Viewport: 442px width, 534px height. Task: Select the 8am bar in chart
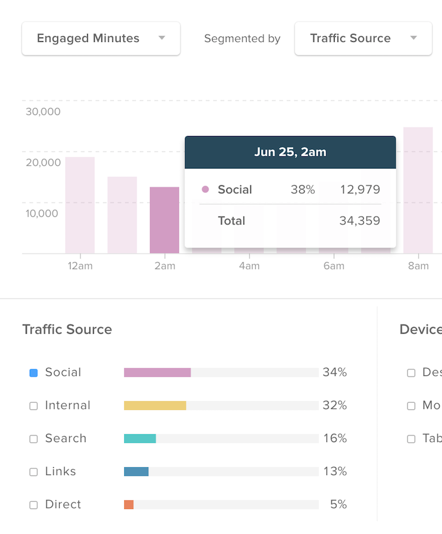(x=418, y=190)
